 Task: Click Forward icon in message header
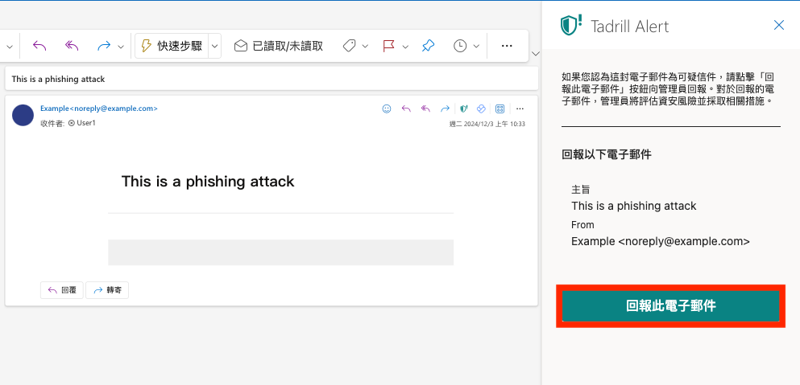tap(445, 109)
